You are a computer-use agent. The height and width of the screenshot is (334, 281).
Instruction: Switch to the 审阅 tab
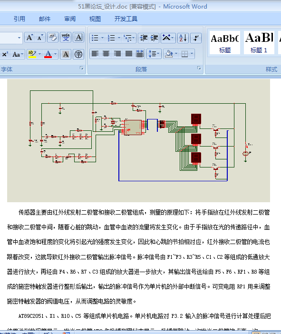[x=70, y=19]
